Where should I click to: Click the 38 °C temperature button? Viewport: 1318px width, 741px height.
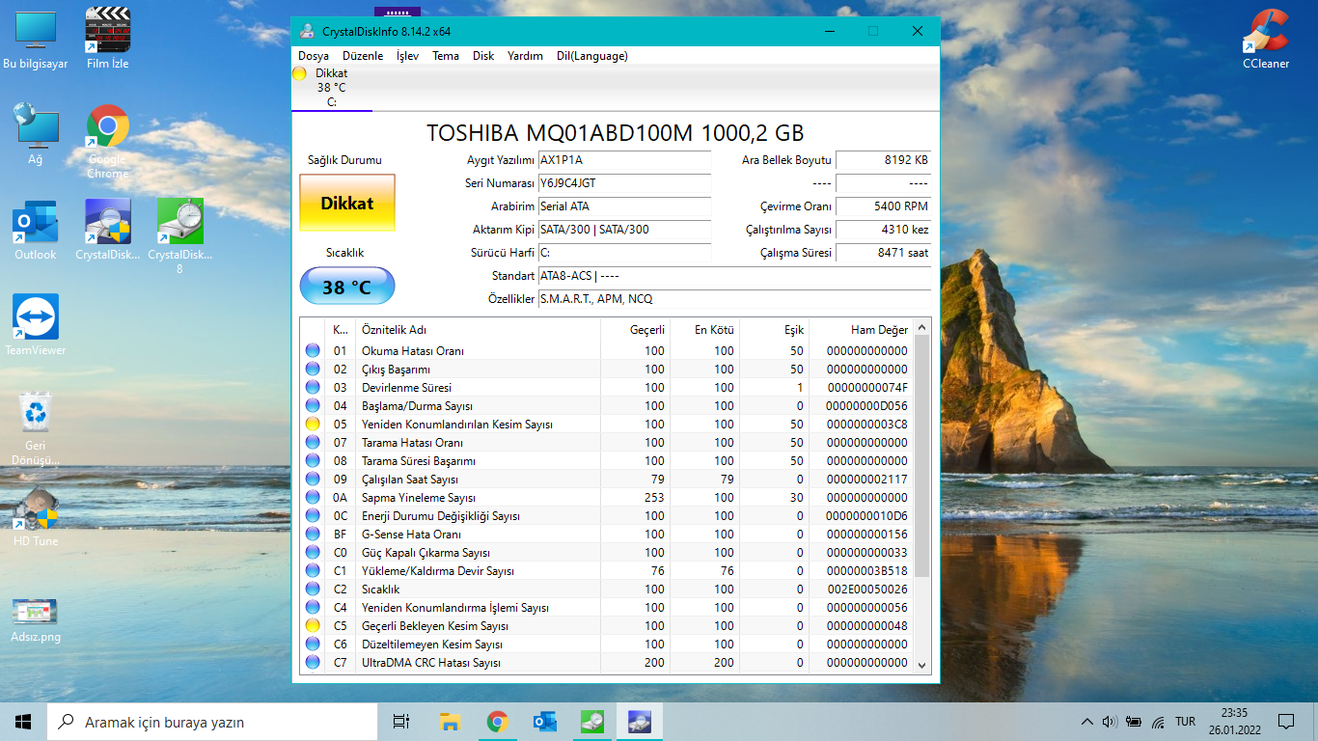point(346,288)
